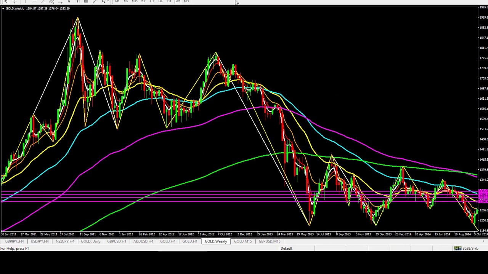Viewport: 488px width, 274px height.
Task: Click the triangle beside GOLD,Weekly title
Action: 3,8
